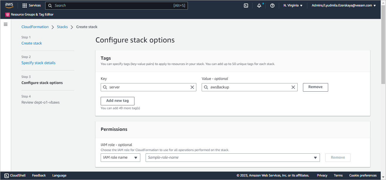
Task: Open the account user dropdown menu
Action: (343, 6)
